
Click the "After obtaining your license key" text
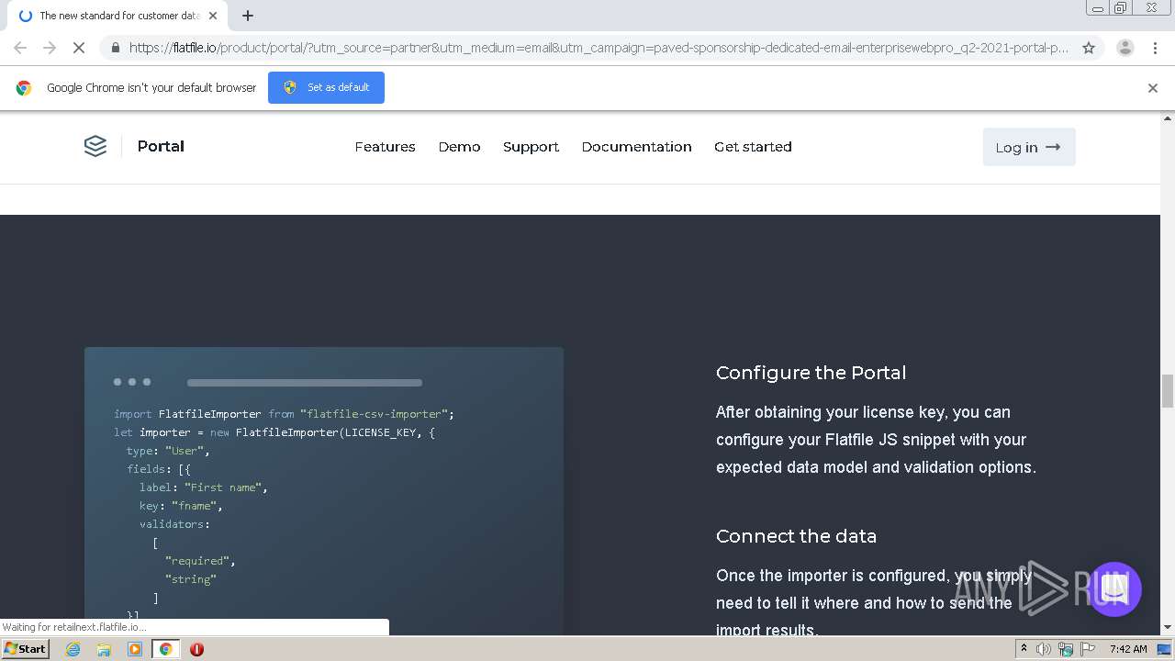point(831,412)
